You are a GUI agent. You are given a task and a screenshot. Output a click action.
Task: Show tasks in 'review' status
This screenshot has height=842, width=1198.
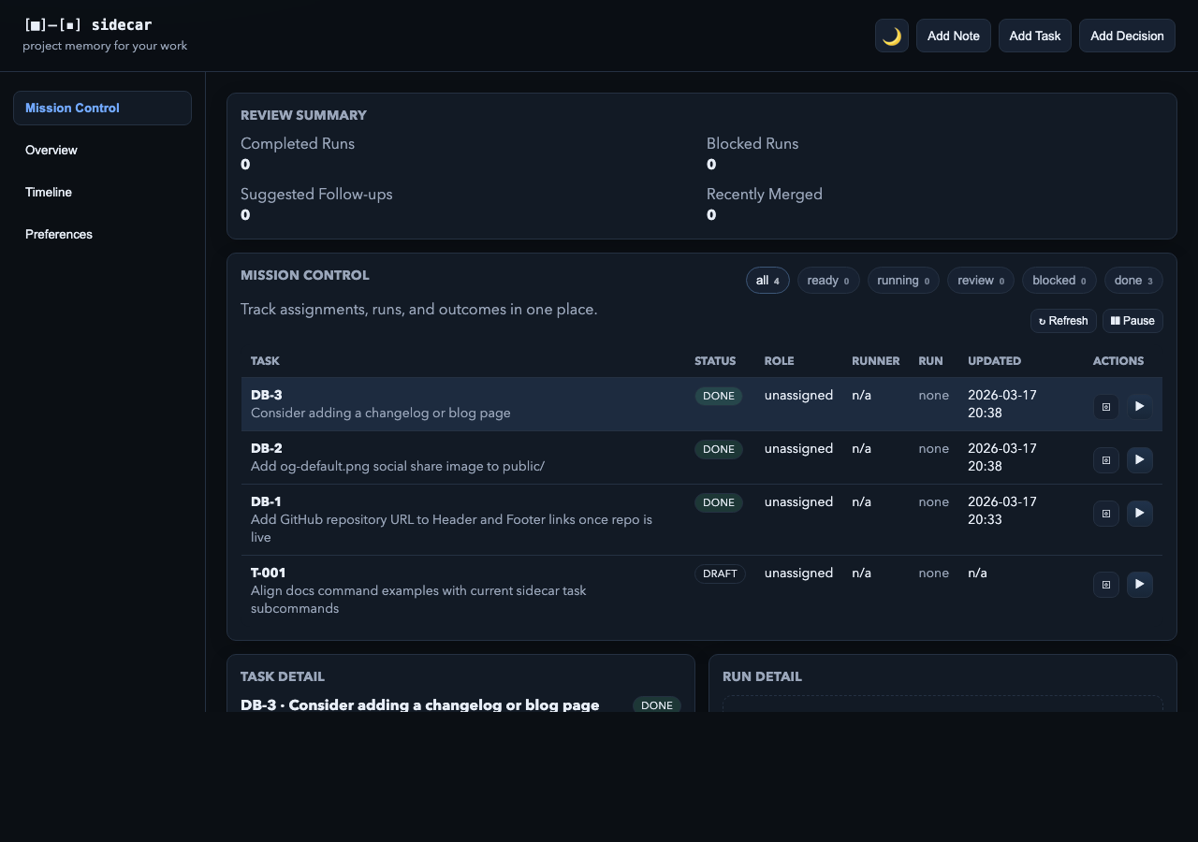point(981,281)
